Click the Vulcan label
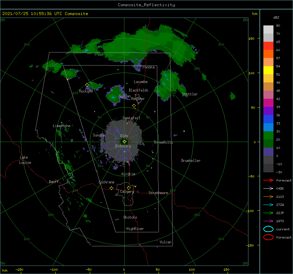Viewport: 293px width, 274px height. (165, 242)
